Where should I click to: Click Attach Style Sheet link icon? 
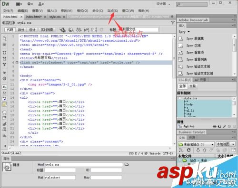(x=215, y=126)
